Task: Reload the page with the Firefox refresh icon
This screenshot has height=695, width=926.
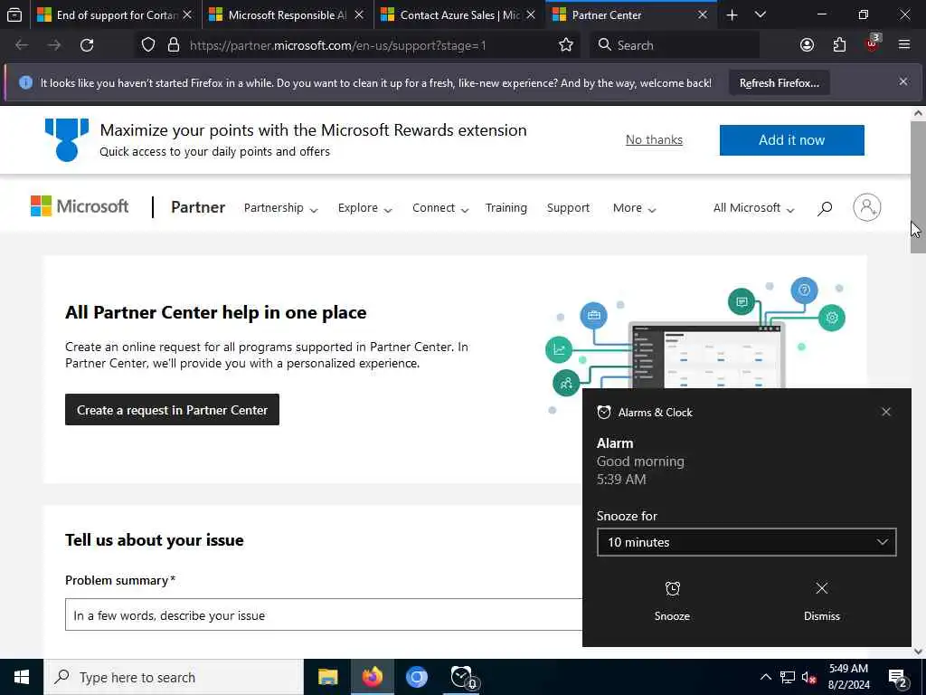Action: tap(87, 45)
